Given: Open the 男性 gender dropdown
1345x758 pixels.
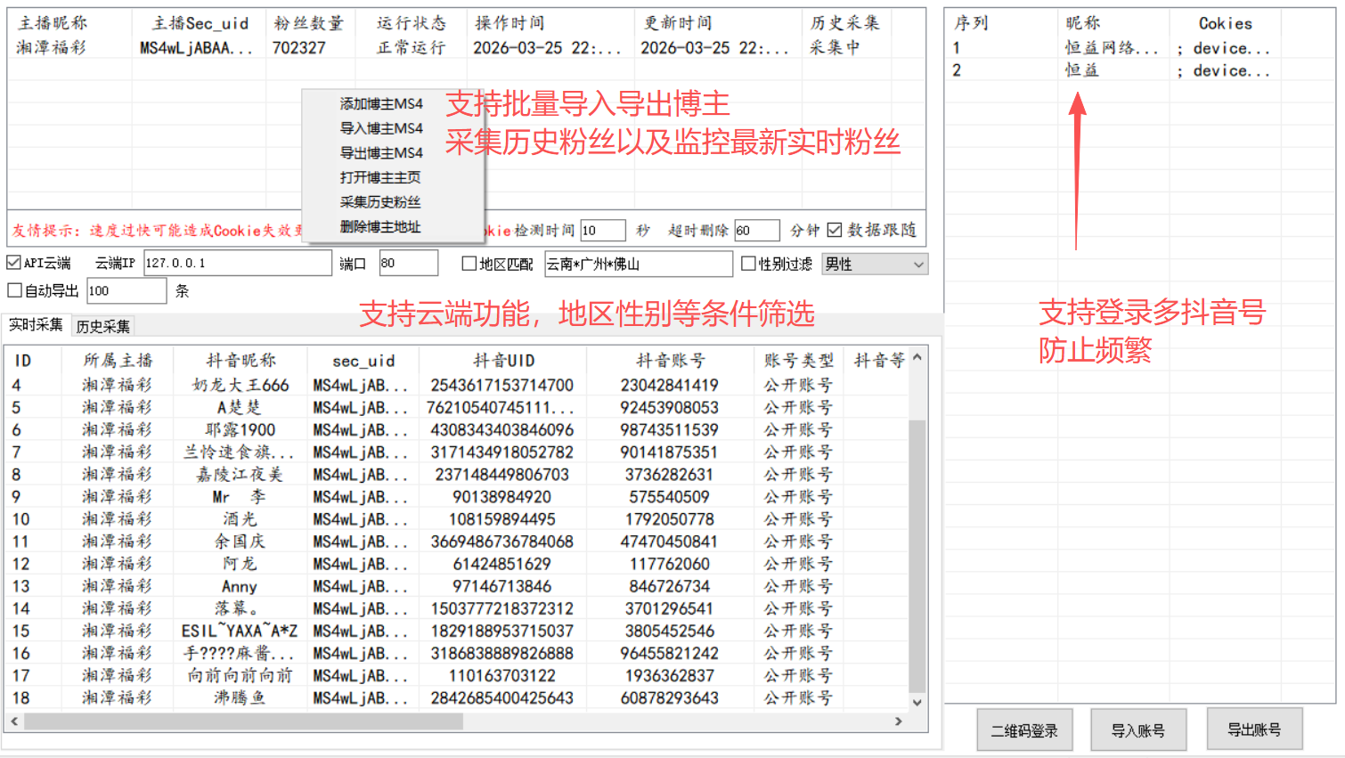Looking at the screenshot, I should click(x=917, y=265).
